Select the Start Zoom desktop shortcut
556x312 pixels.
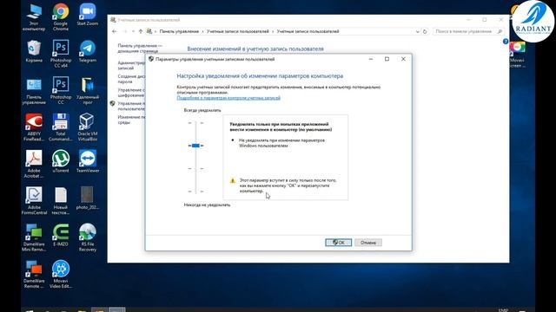87,15
